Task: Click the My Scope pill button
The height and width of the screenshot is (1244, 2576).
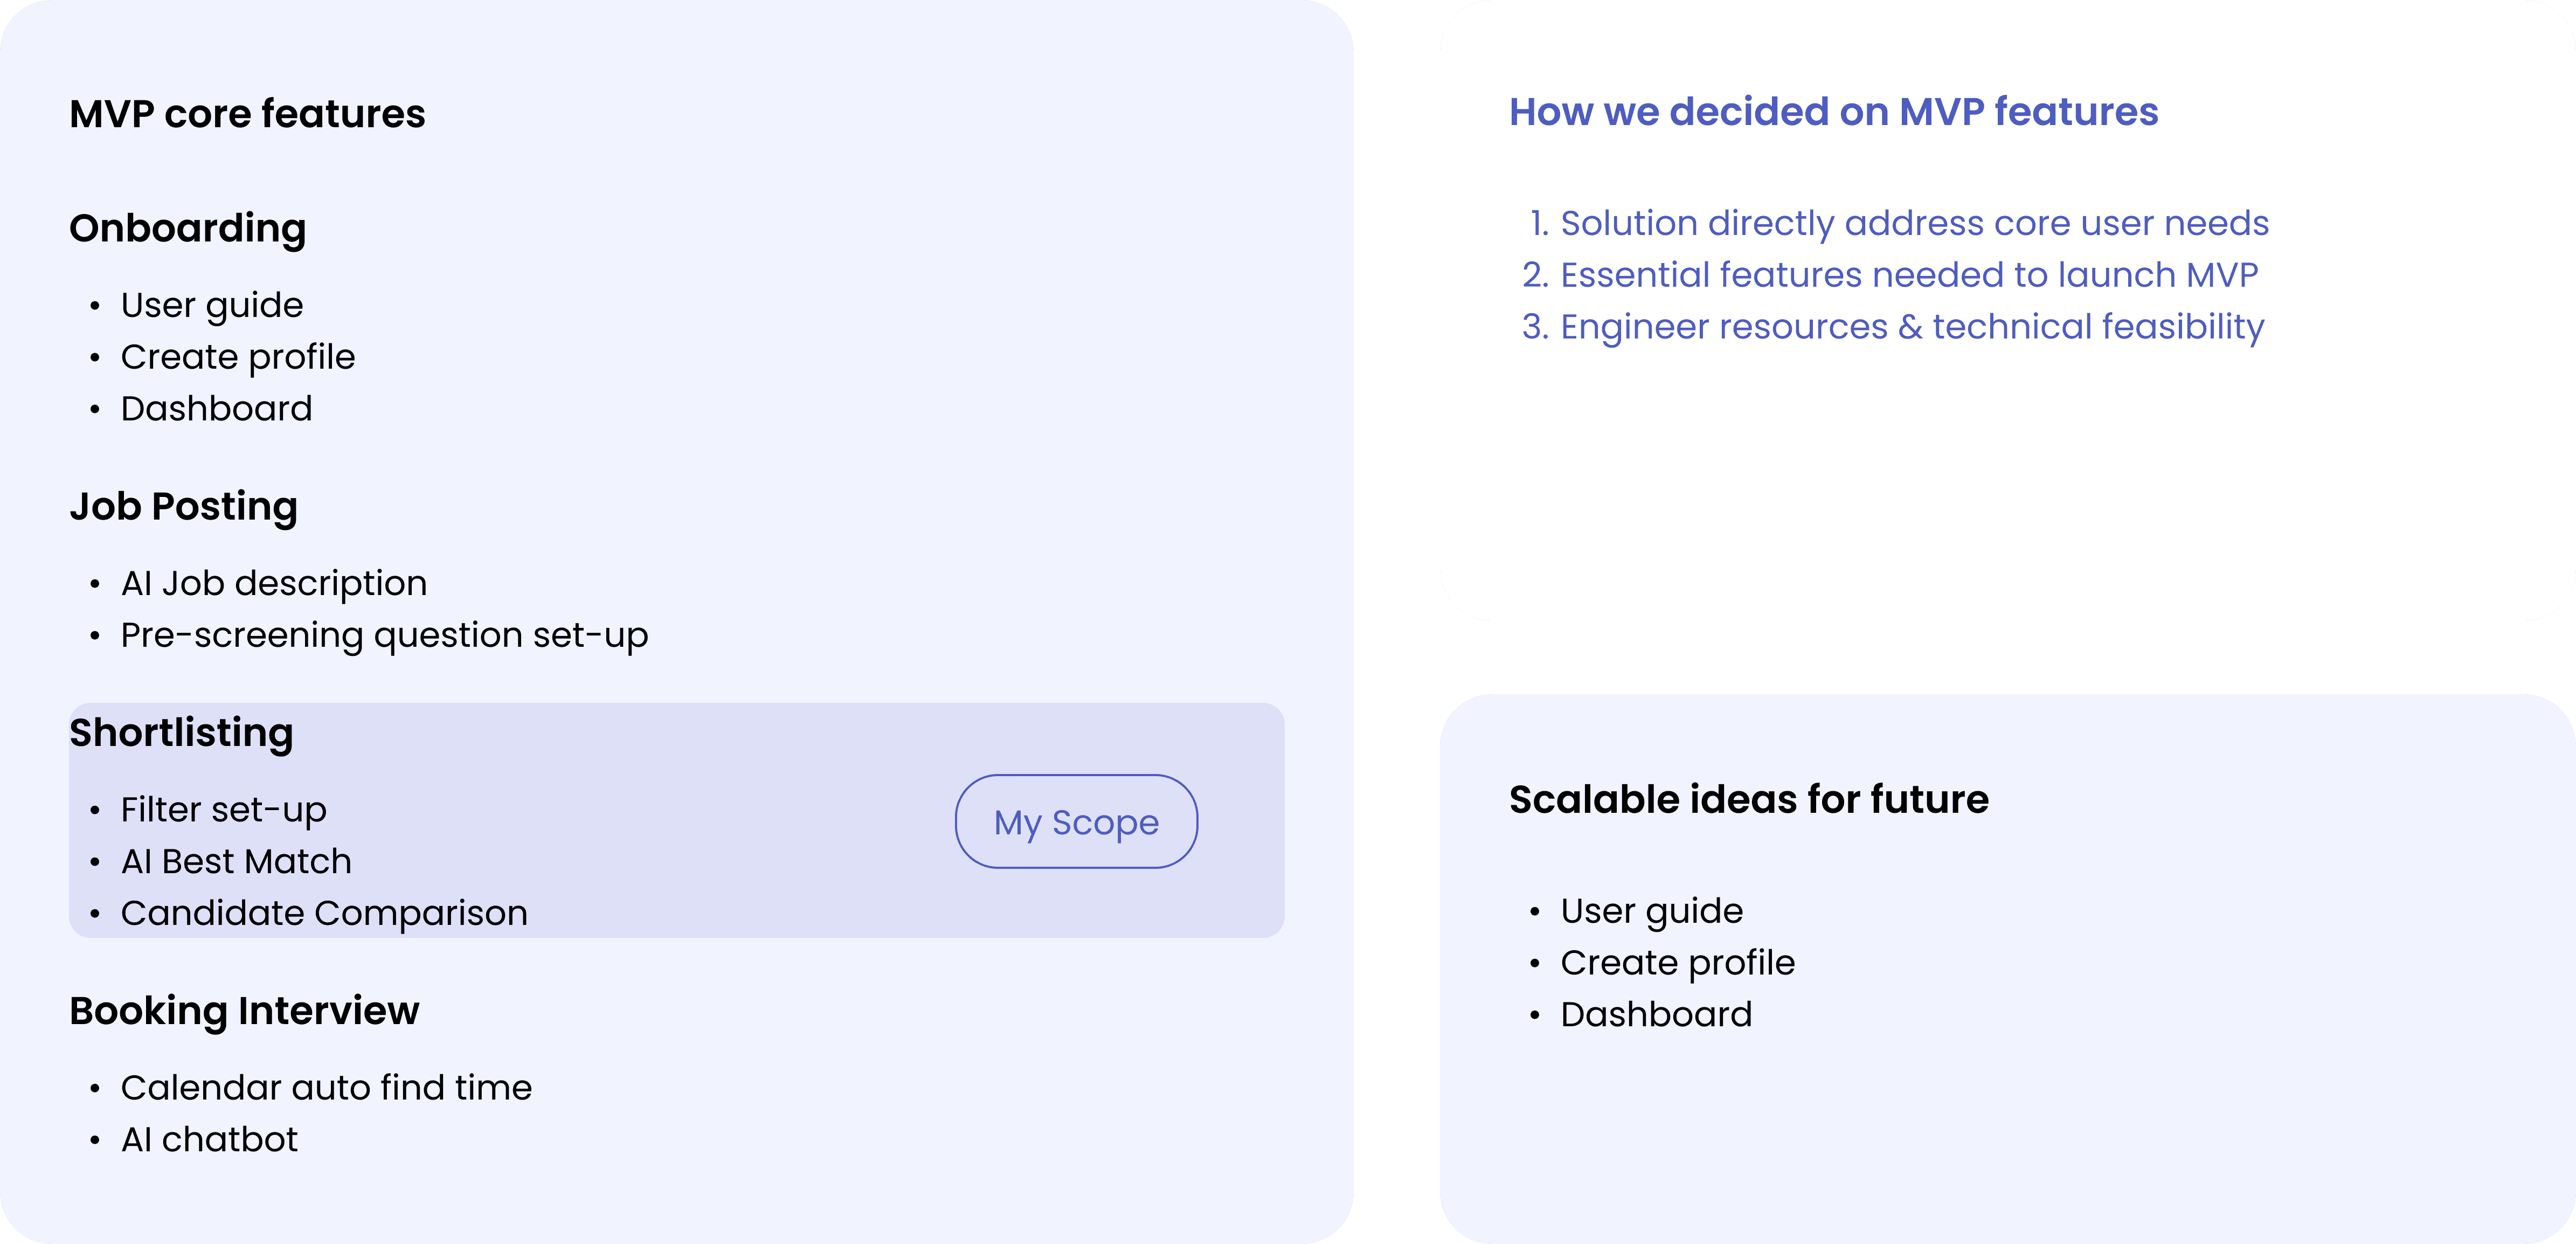Action: 1076,821
